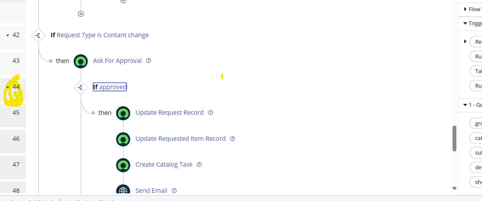Image resolution: width=482 pixels, height=201 pixels.
Task: Click the Ask For Approval action icon
Action: 81,61
